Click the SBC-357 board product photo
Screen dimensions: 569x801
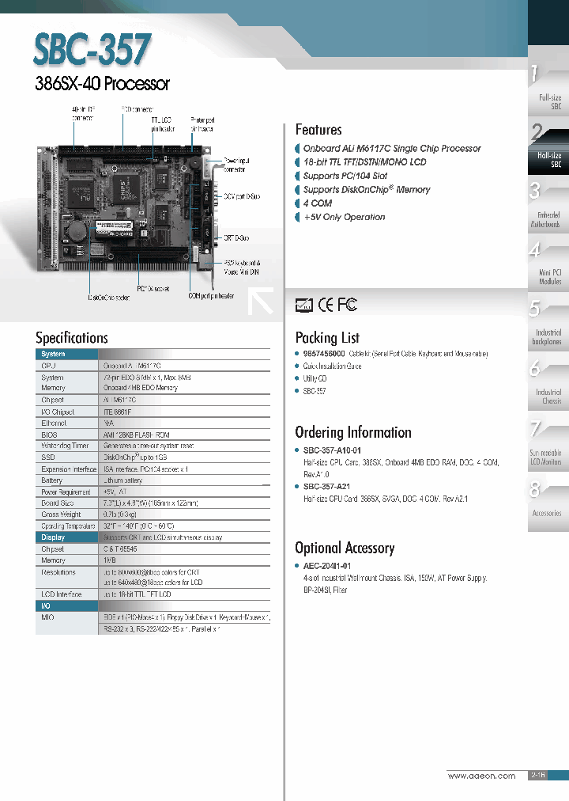pyautogui.click(x=126, y=210)
